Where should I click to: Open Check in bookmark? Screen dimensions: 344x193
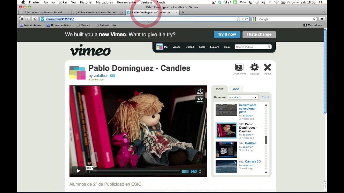(x=84, y=25)
